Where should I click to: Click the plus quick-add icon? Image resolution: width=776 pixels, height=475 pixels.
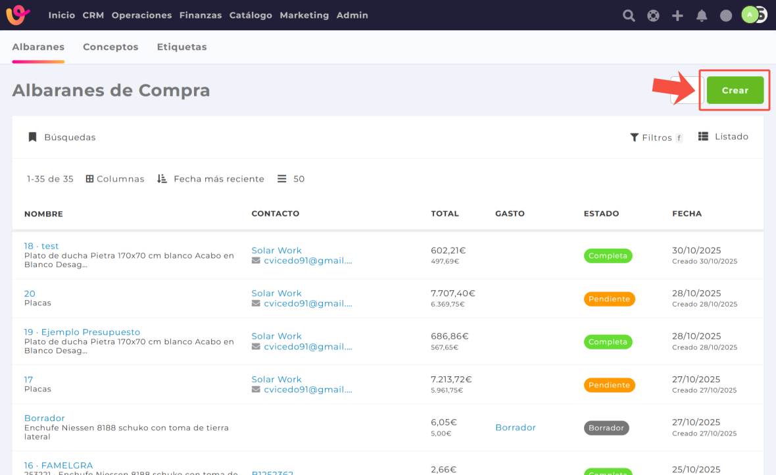pos(677,16)
